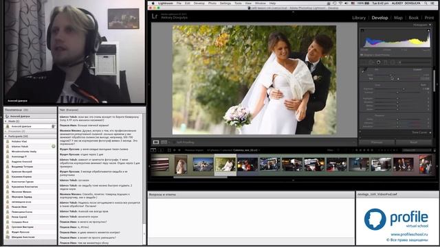Click the Temp slider handle

(390, 75)
